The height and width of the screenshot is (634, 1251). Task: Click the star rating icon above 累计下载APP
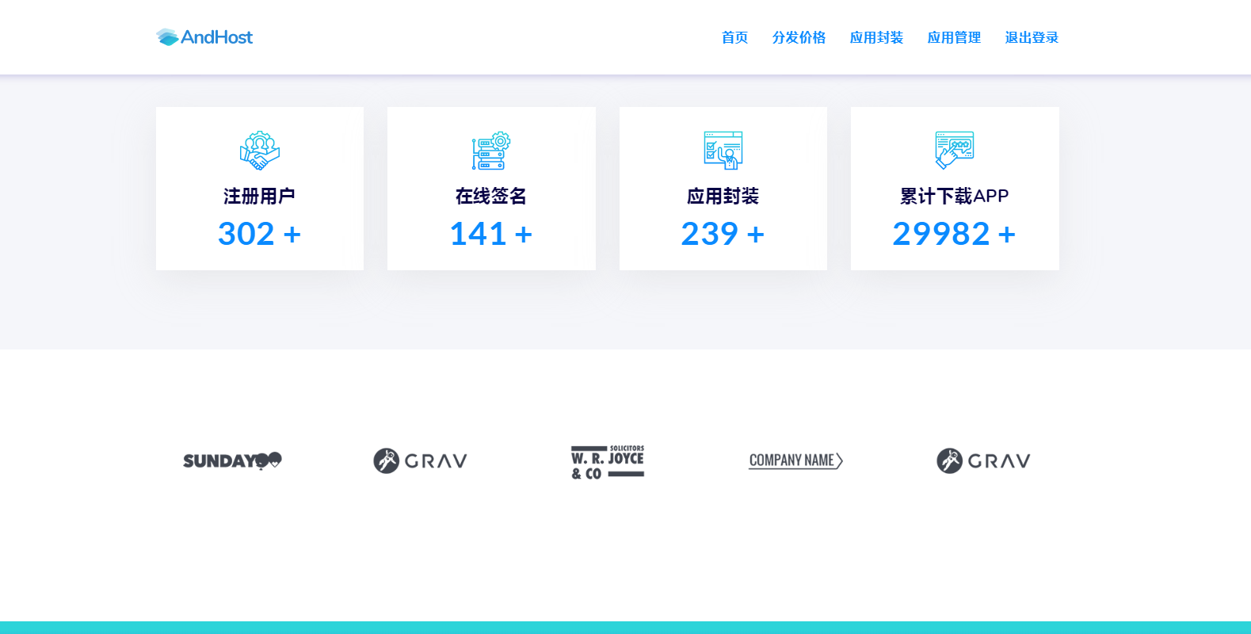coord(954,151)
